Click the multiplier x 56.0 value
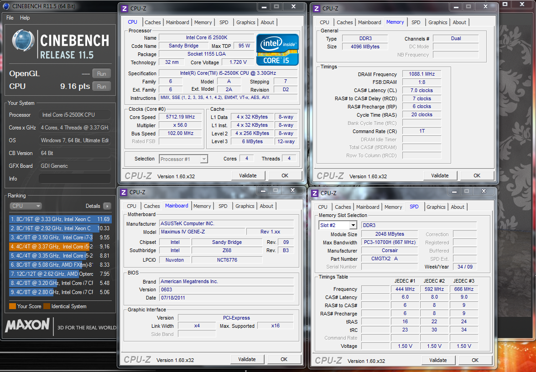The image size is (536, 372). [181, 125]
